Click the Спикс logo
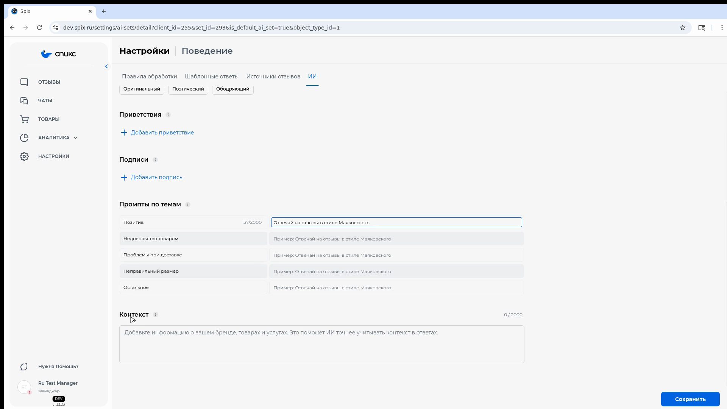 coord(58,54)
